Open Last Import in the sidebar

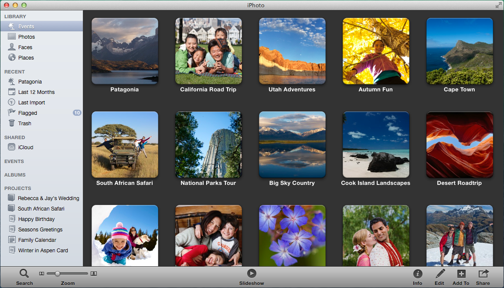[41, 102]
